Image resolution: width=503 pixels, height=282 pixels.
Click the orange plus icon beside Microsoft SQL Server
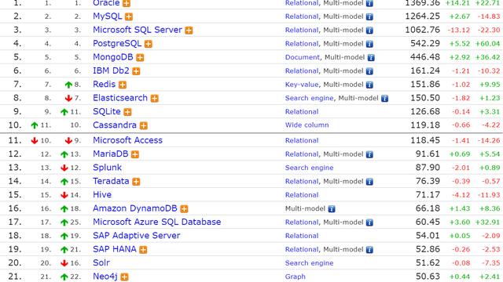[189, 31]
